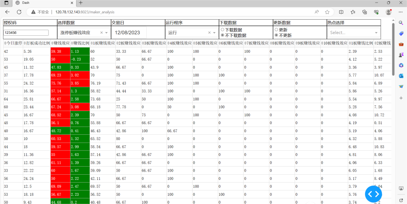Open the read aloud feature
This screenshot has height=204, width=407.
[x=317, y=12]
